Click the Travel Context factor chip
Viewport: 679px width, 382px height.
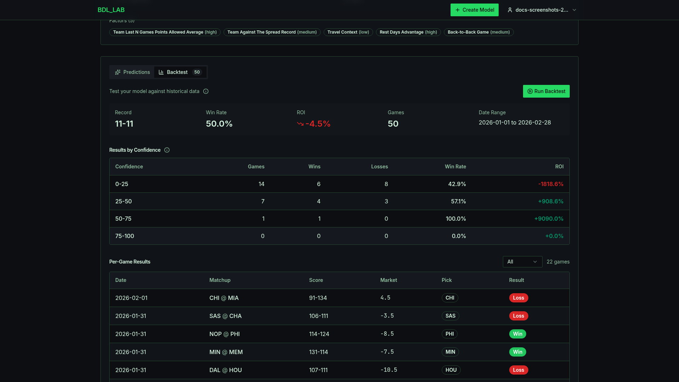point(348,32)
